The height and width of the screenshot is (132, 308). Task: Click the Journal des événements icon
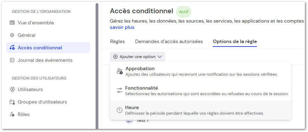(12, 60)
